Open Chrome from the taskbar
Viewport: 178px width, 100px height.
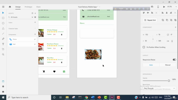86,97
